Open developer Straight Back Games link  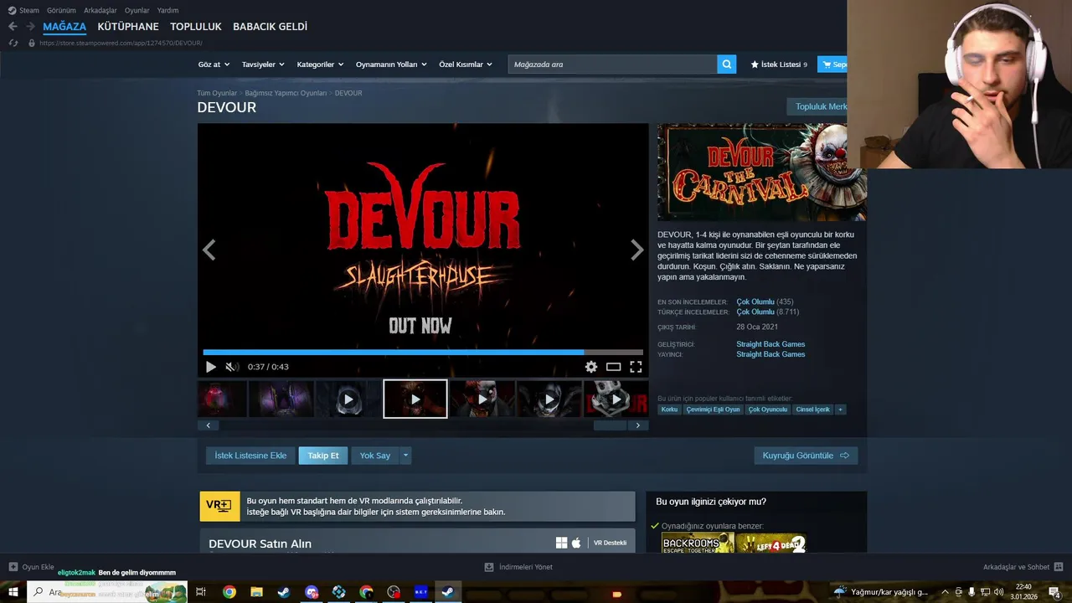click(770, 344)
